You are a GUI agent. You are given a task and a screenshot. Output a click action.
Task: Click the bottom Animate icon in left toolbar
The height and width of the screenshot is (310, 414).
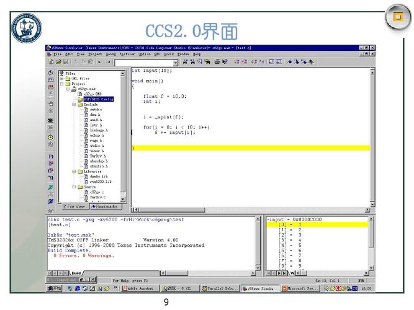pyautogui.click(x=51, y=202)
